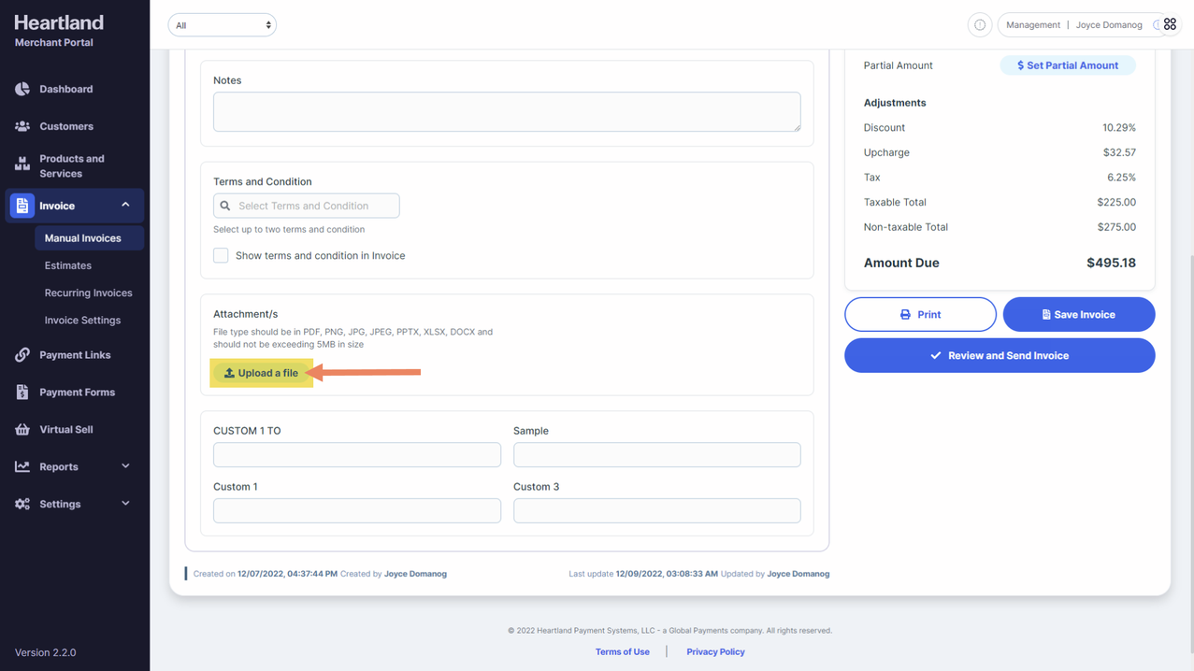Click the Products and Services boxes icon
The width and height of the screenshot is (1194, 671).
coord(22,165)
